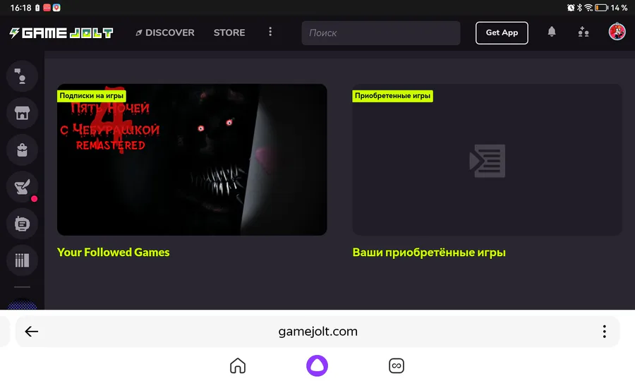Open the Five Nights with Cheburashka thumbnail

tap(192, 159)
